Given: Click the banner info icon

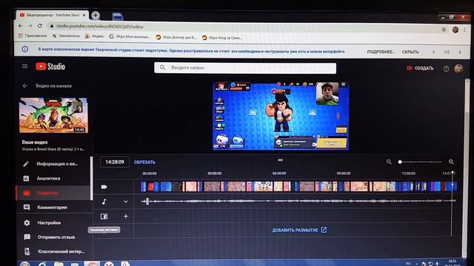Looking at the screenshot, I should [24, 49].
